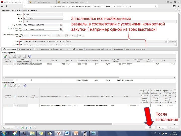181x136 pixels.
Task: Open the picker next to the 244 field
Action: click(83, 36)
